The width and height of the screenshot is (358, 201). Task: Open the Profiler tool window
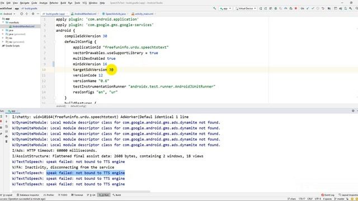49,195
